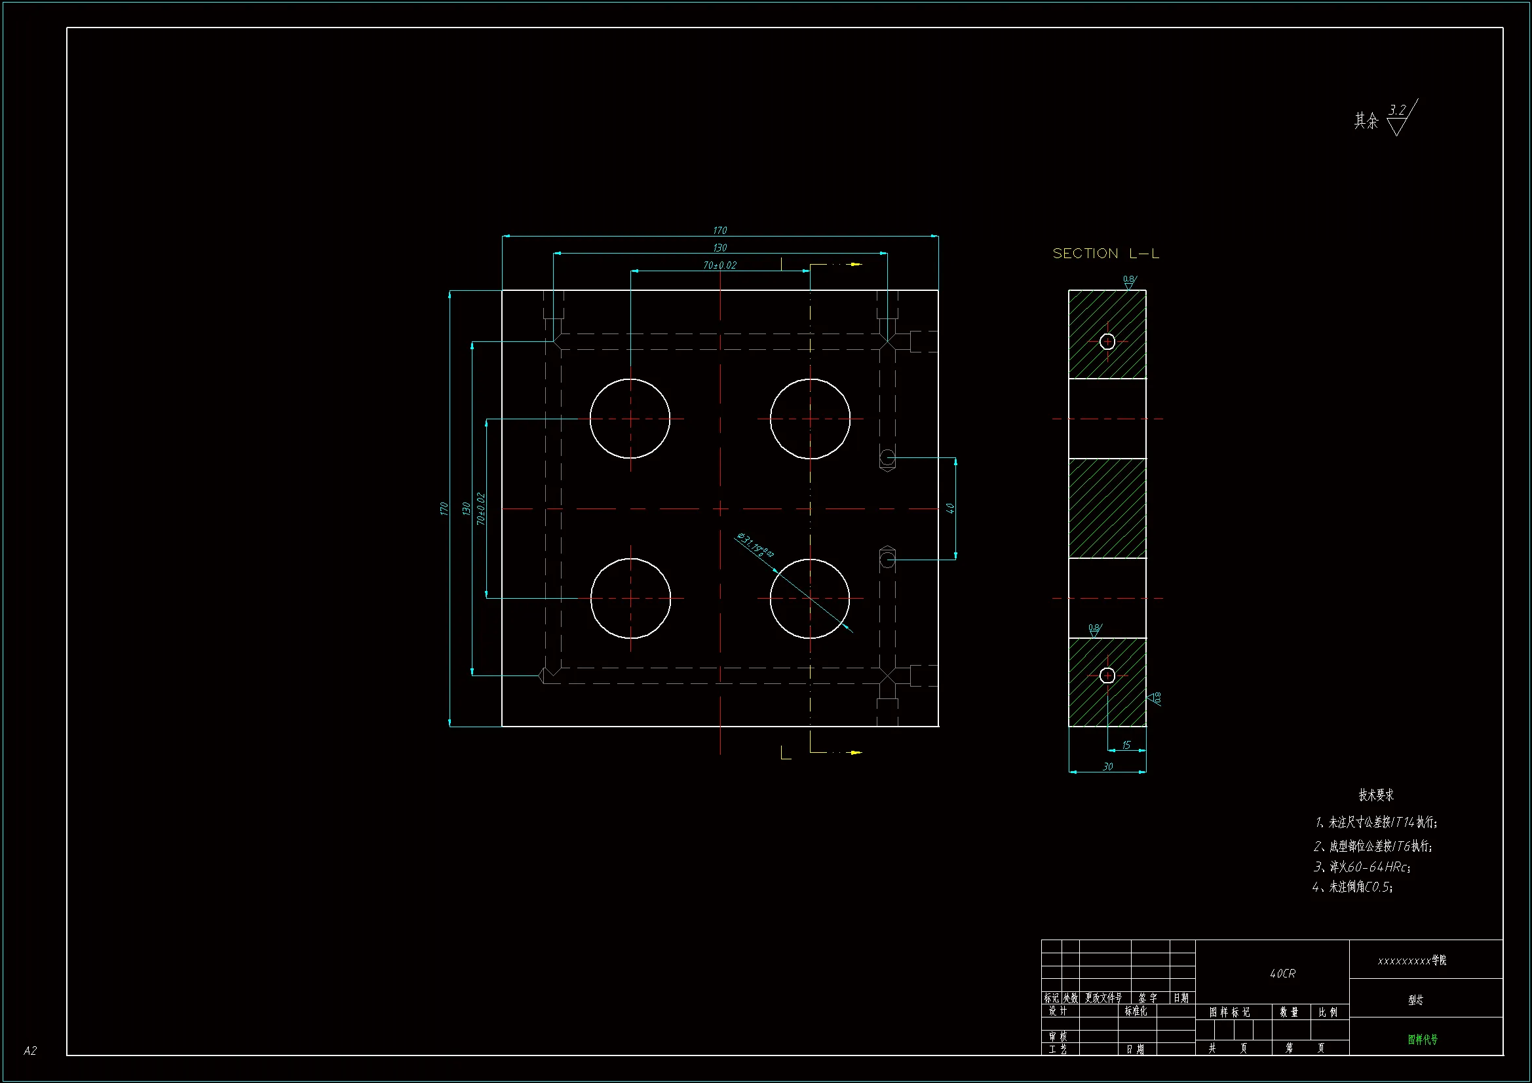Select the 40CR material text

pos(1282,974)
